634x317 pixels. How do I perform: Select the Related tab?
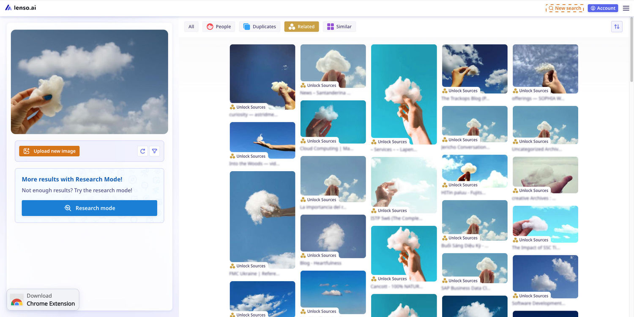click(302, 27)
